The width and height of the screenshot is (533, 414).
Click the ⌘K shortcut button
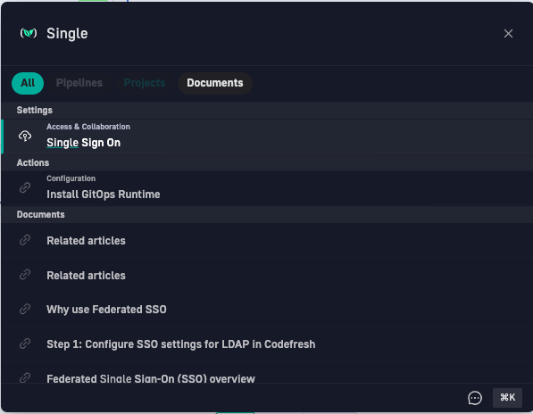click(x=507, y=398)
